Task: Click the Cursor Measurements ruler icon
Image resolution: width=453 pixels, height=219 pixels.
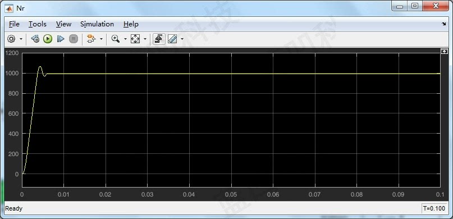Action: coord(172,39)
